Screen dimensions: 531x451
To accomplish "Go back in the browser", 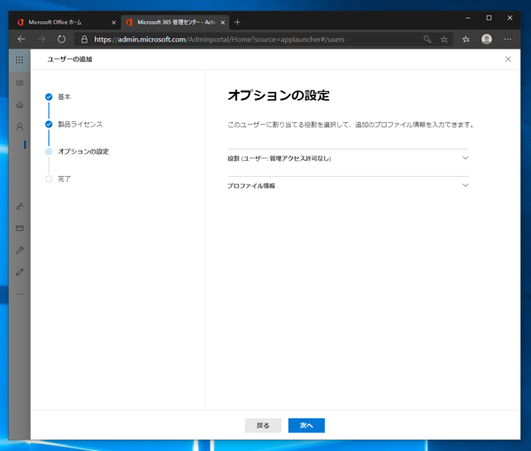I will 21,39.
